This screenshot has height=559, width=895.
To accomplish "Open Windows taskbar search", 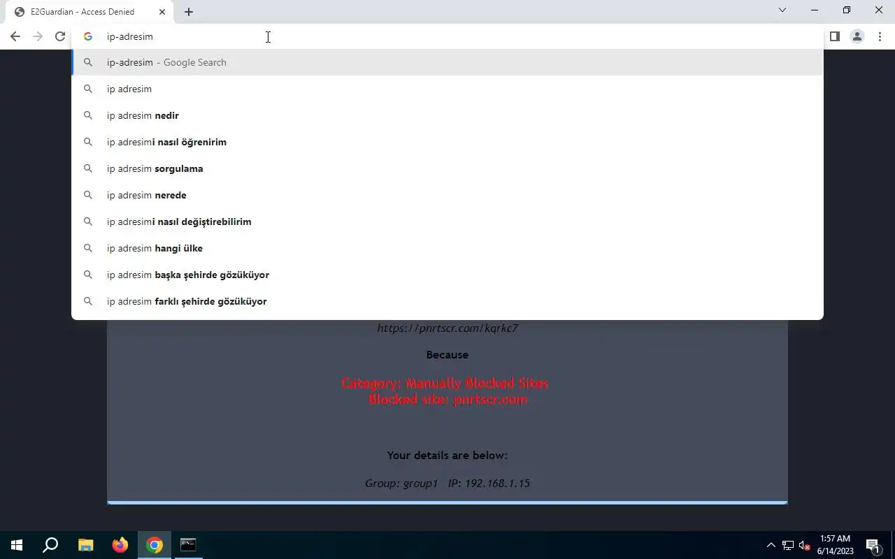I will pyautogui.click(x=50, y=545).
